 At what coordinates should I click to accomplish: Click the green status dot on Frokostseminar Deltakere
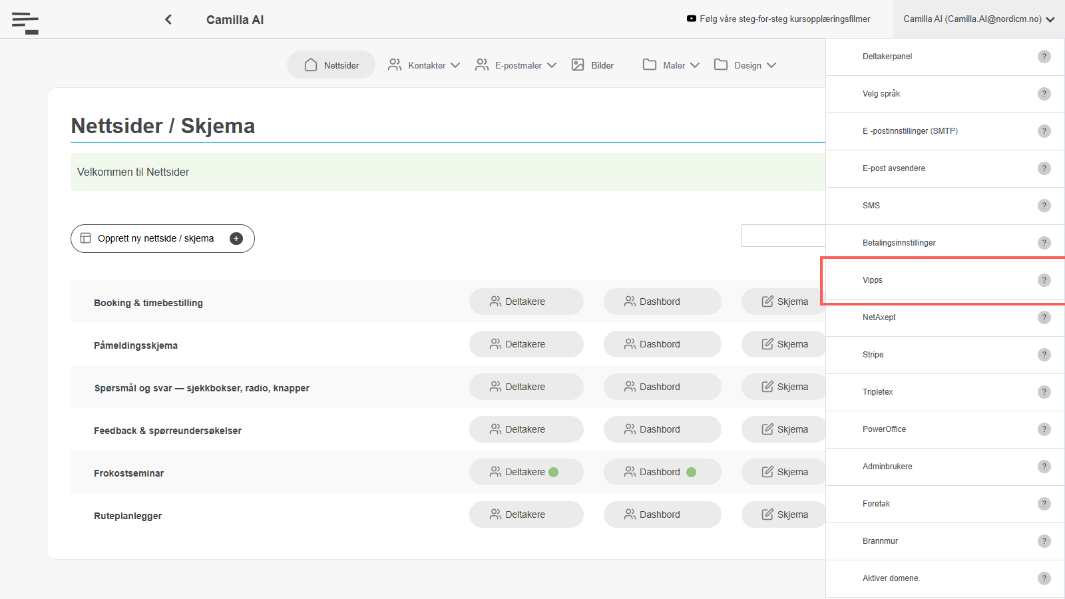click(x=553, y=472)
